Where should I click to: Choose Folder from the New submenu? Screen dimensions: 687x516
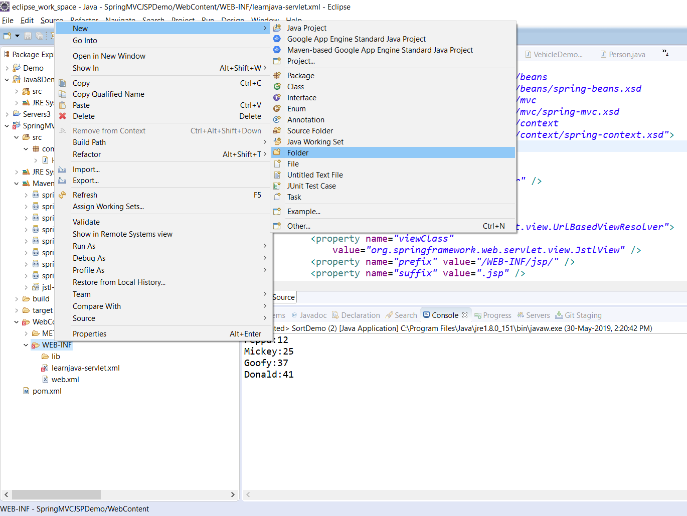pos(298,153)
